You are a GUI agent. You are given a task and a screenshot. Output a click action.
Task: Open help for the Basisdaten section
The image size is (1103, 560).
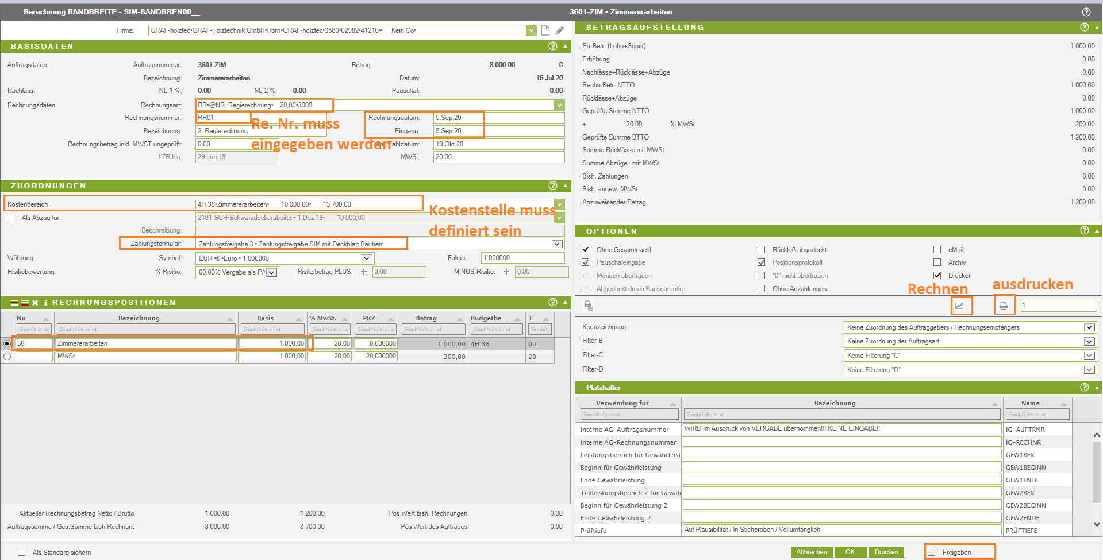(x=553, y=46)
